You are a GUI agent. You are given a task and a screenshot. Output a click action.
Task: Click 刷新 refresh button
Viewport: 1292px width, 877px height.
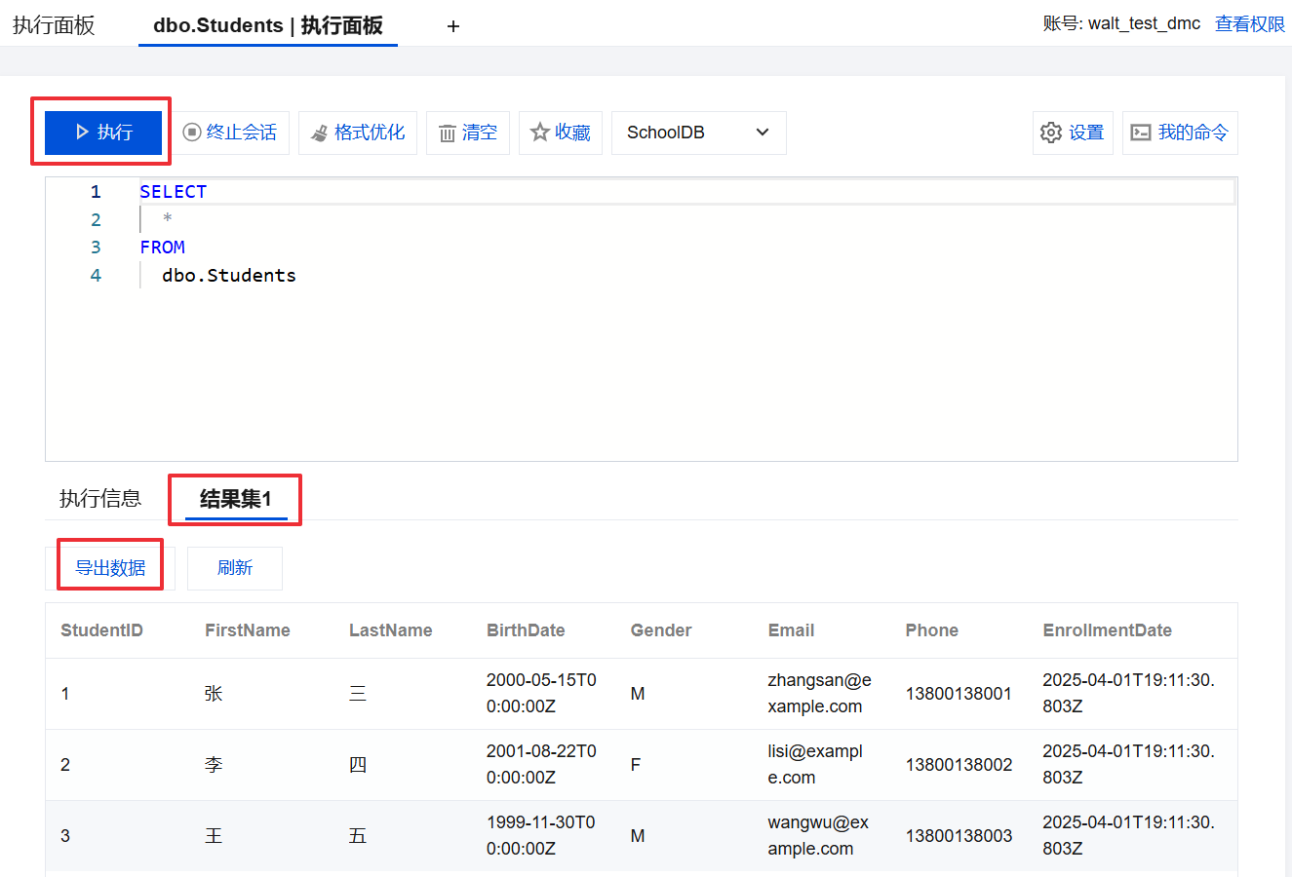[235, 568]
